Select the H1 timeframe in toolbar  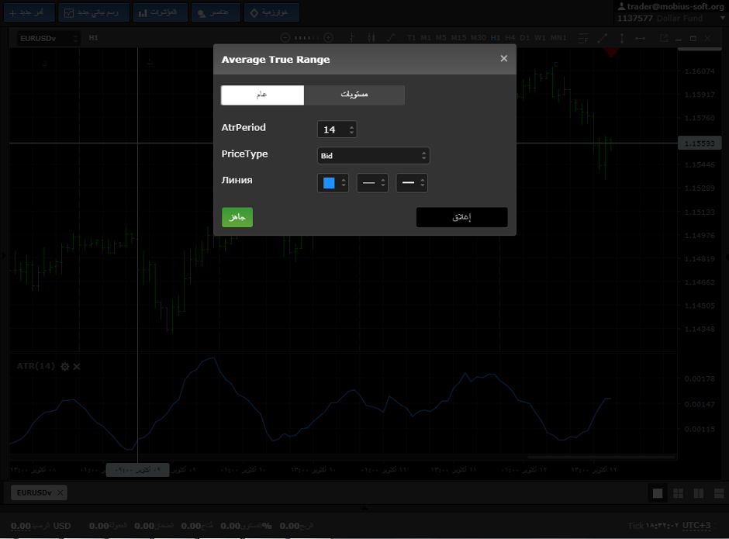(x=496, y=38)
